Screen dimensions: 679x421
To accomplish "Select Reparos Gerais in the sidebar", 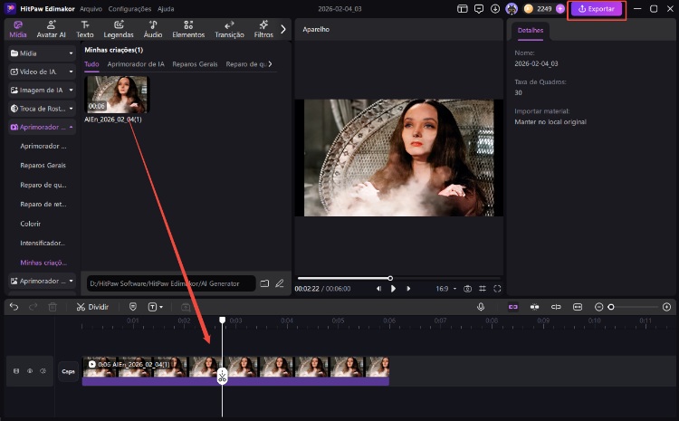I will coord(43,166).
